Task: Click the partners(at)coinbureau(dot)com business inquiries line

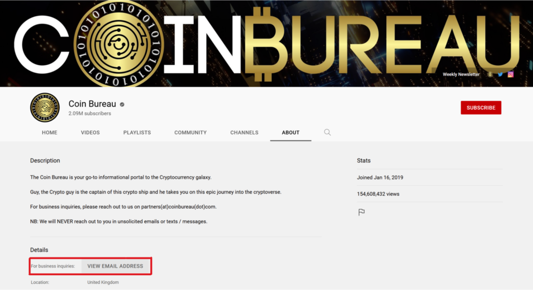Action: (x=123, y=207)
